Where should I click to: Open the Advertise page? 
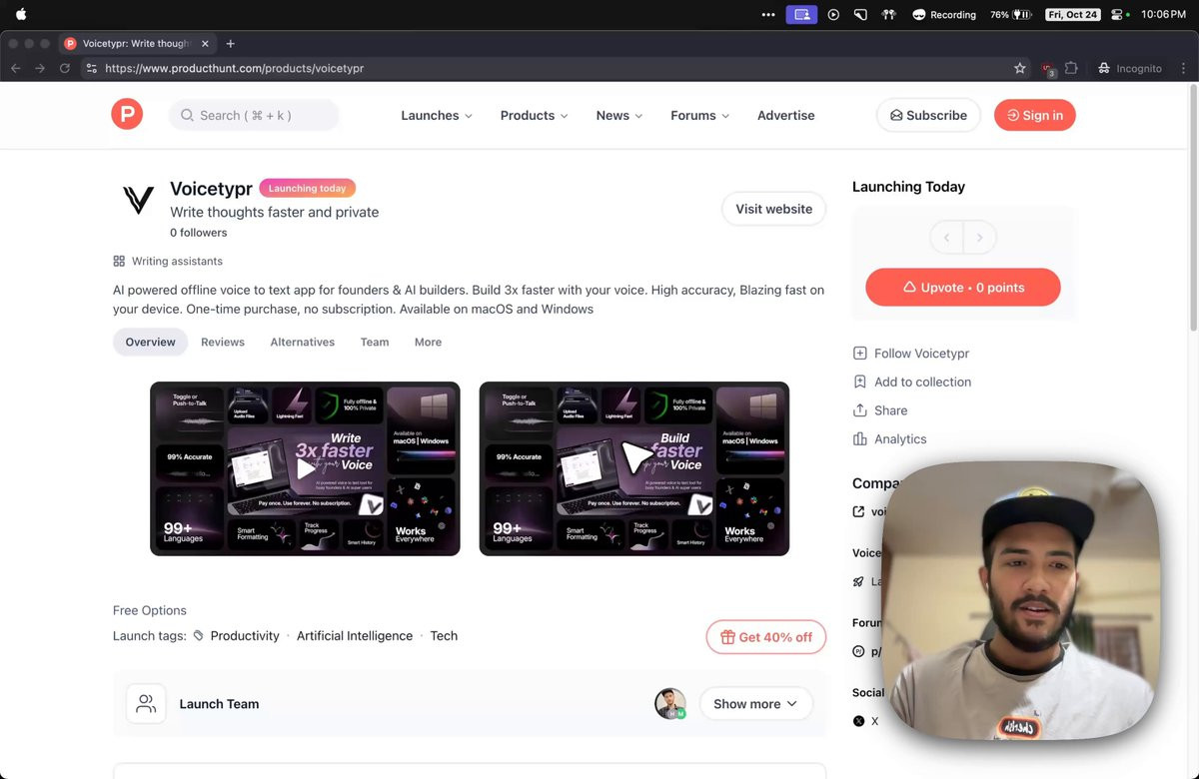click(785, 115)
